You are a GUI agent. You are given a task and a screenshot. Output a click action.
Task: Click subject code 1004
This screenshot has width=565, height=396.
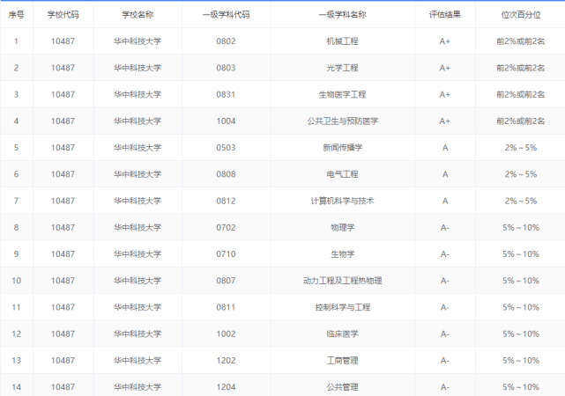click(x=226, y=121)
